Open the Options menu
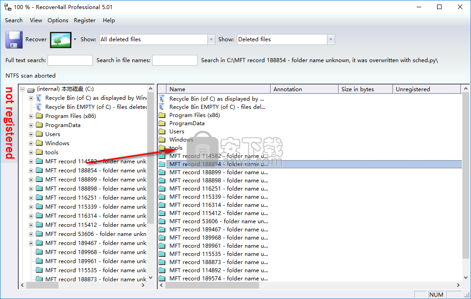Viewport: 471px width, 299px height. point(58,20)
